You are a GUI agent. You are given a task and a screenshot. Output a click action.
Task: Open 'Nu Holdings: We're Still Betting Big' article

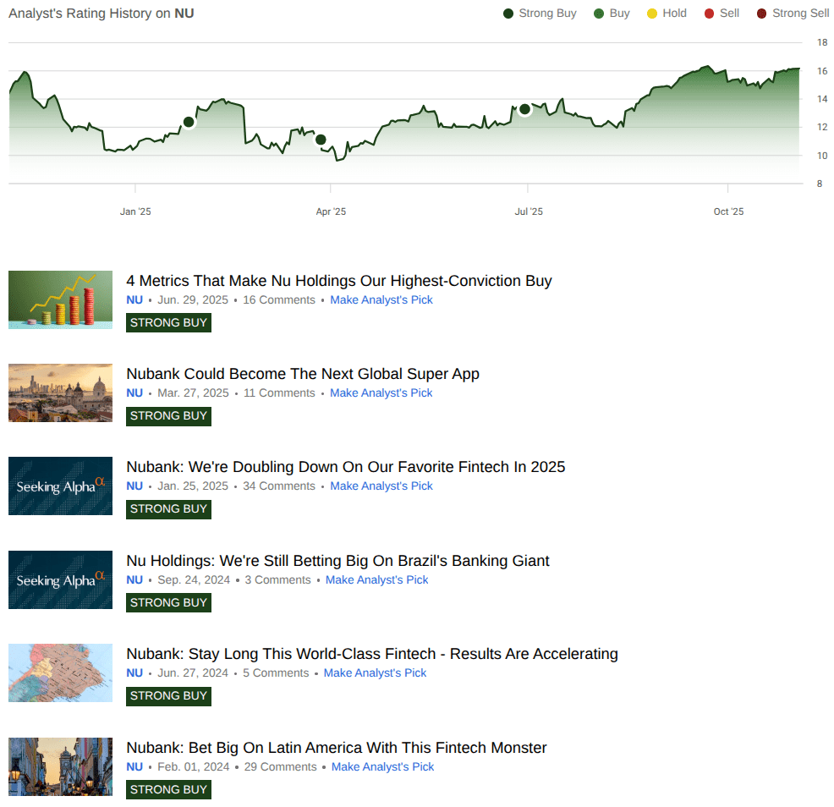click(337, 561)
